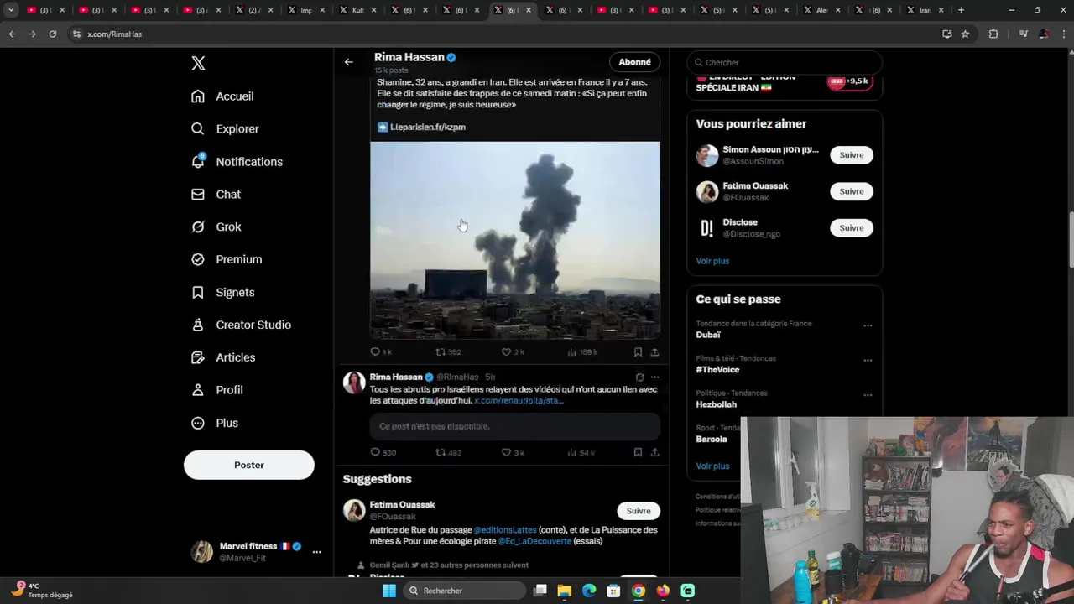1074x604 pixels.
Task: Click back arrow beside Rima Hassan
Action: coord(349,62)
